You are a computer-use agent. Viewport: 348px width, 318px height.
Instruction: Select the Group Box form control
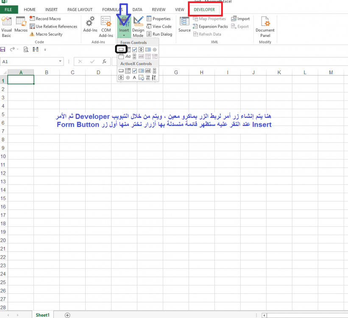[x=121, y=56]
